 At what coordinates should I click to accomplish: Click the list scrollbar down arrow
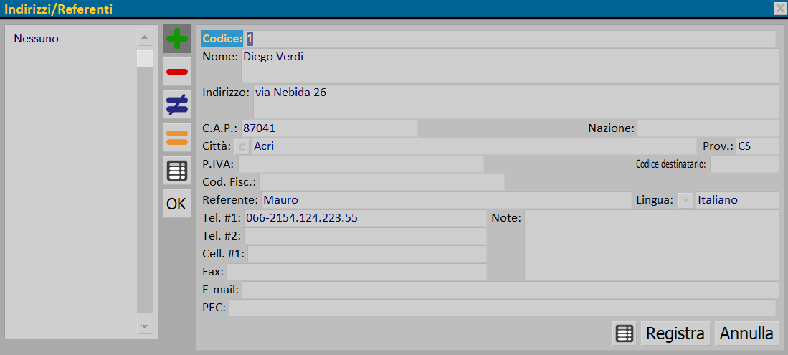click(x=145, y=326)
